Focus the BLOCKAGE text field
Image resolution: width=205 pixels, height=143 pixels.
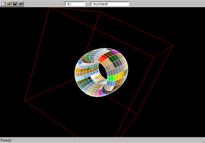(x=110, y=4)
